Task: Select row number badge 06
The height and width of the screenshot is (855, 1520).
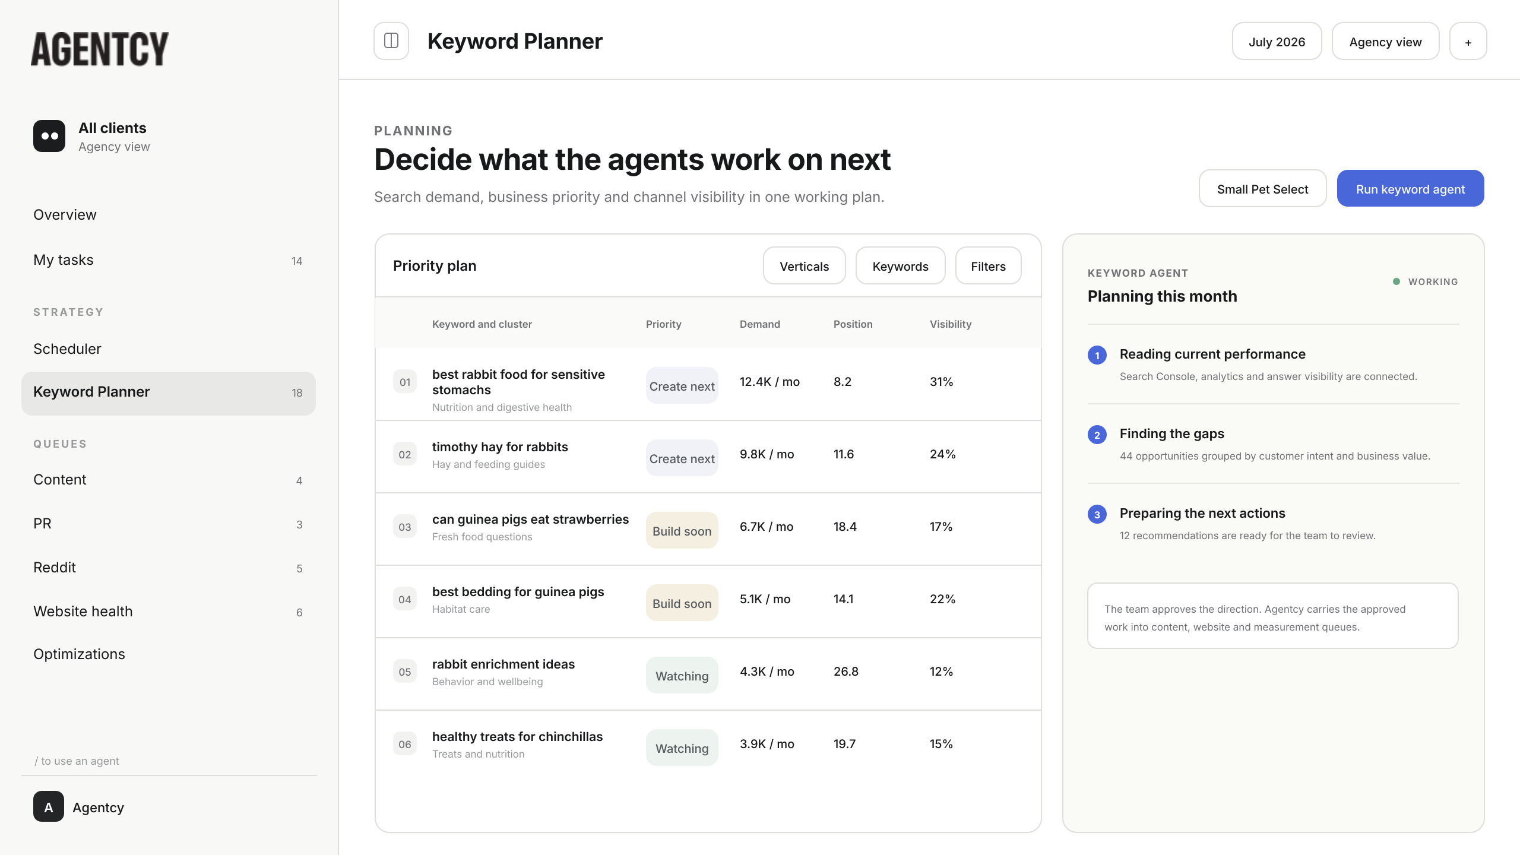Action: point(405,744)
